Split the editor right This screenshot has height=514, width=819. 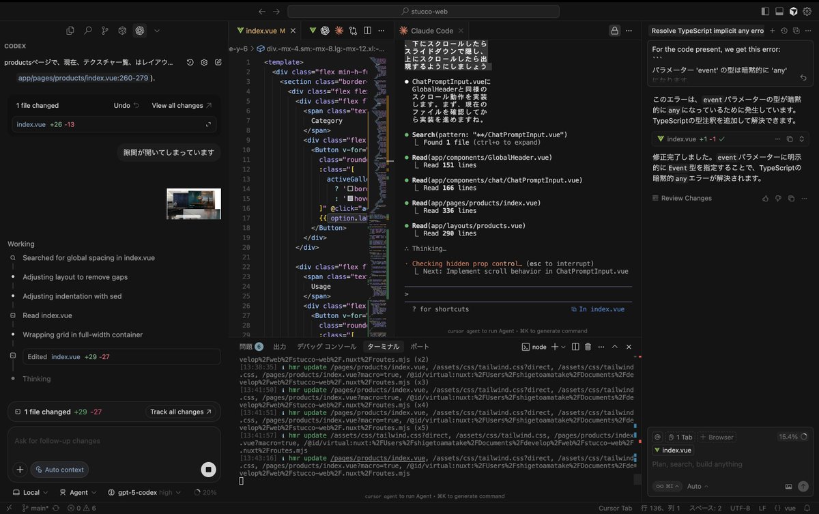(367, 31)
